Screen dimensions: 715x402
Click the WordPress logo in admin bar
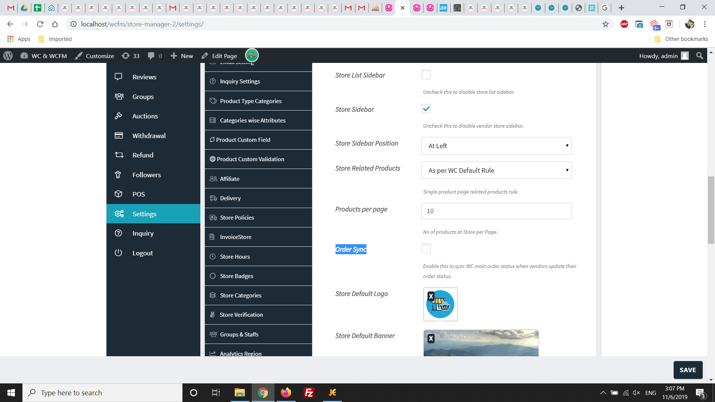pos(8,56)
